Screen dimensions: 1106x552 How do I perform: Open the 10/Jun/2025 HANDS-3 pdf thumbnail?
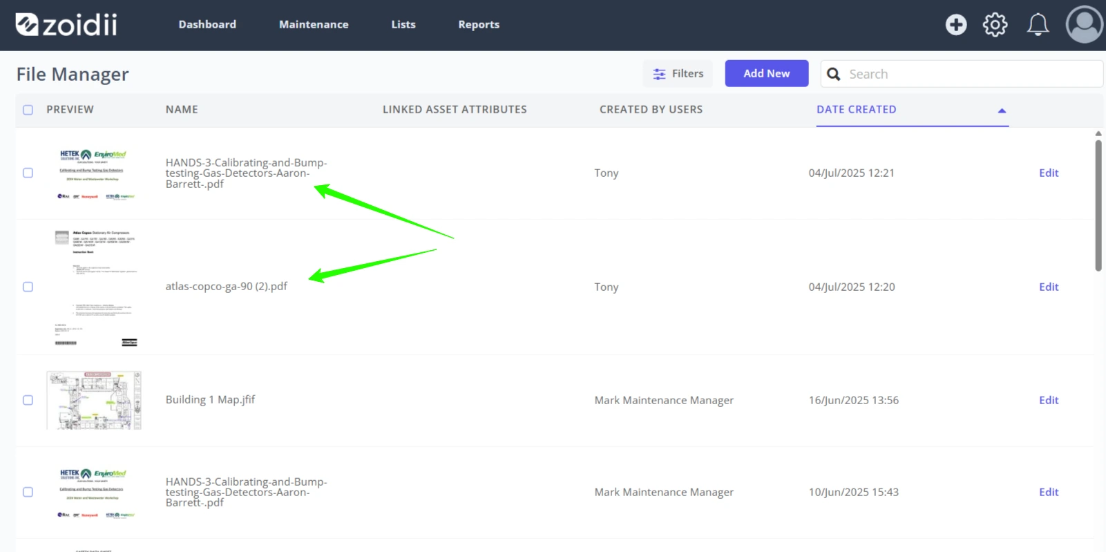95,493
